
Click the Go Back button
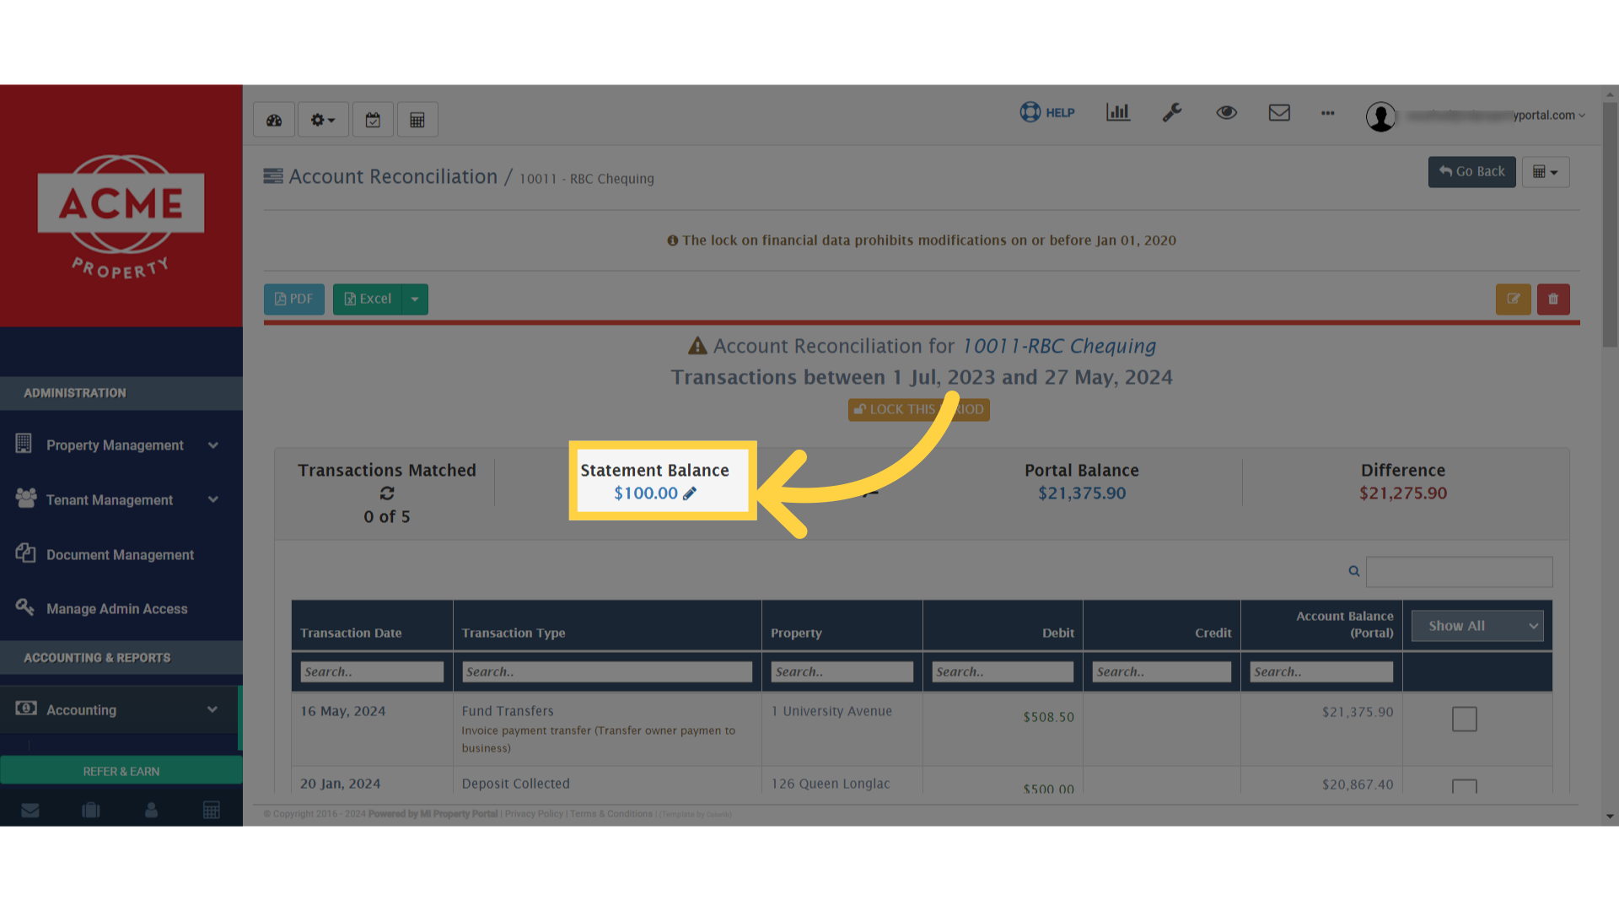coord(1471,172)
